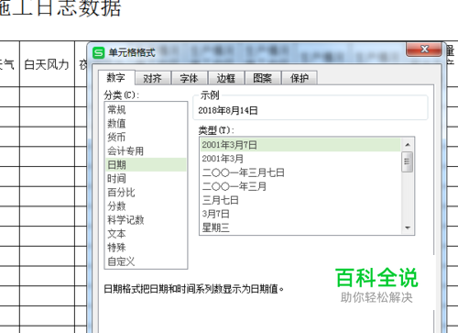Pick the 2001年3月7日 date type

(x=300, y=145)
